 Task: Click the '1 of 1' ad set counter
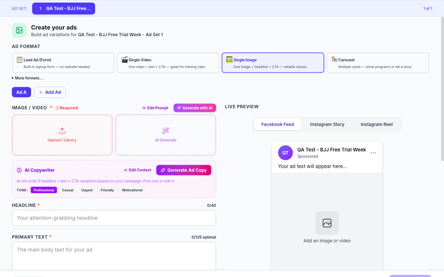428,8
